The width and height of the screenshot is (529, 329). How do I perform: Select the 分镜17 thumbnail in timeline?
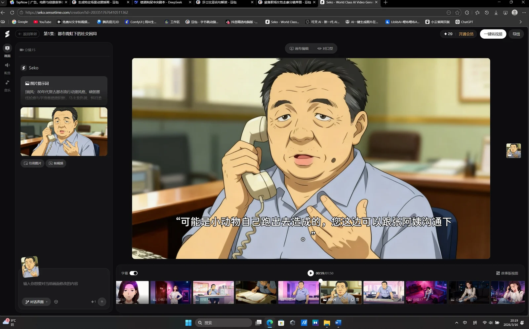pyautogui.click(x=426, y=292)
